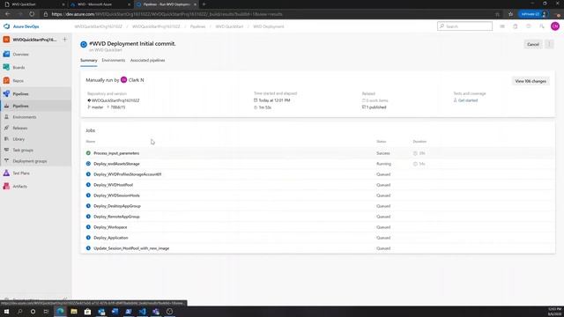
Task: Open Artifacts in the sidebar
Action: click(19, 187)
